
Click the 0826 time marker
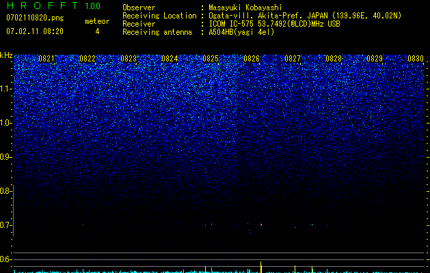252,59
